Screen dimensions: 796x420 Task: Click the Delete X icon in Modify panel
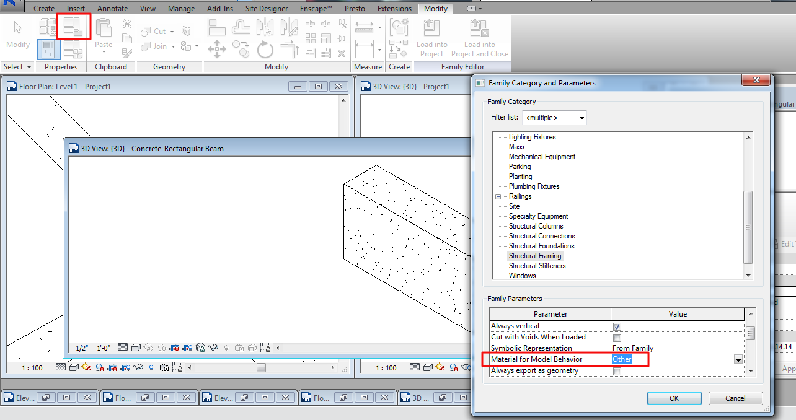pyautogui.click(x=342, y=53)
